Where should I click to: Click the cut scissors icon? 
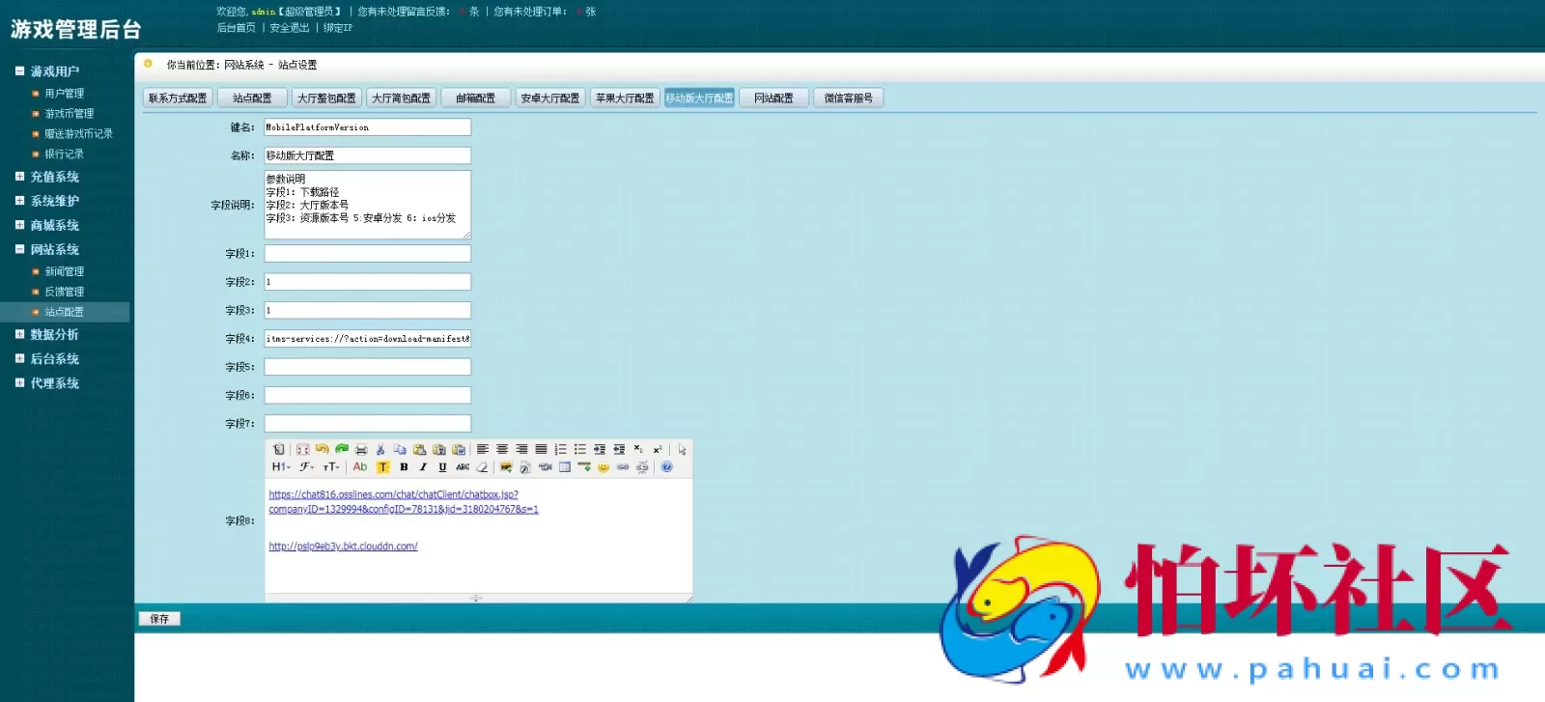pos(380,449)
